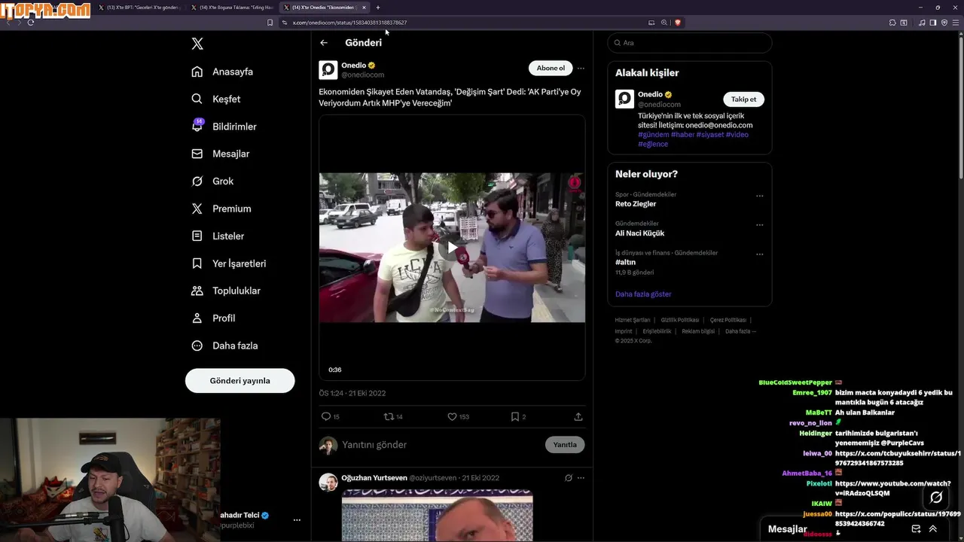Close the active Onedio tab
Image resolution: width=964 pixels, height=542 pixels.
click(364, 8)
